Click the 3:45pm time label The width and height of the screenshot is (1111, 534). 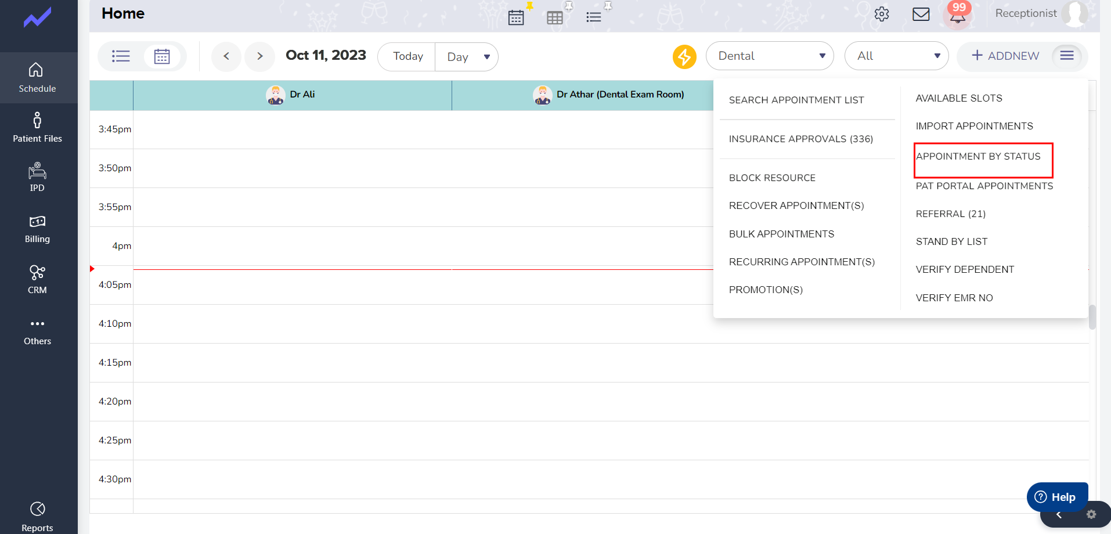click(115, 129)
